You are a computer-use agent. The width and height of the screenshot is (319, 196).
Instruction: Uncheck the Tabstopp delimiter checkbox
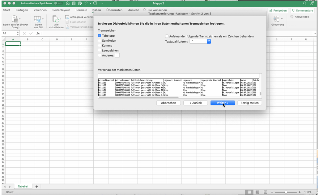click(x=100, y=36)
